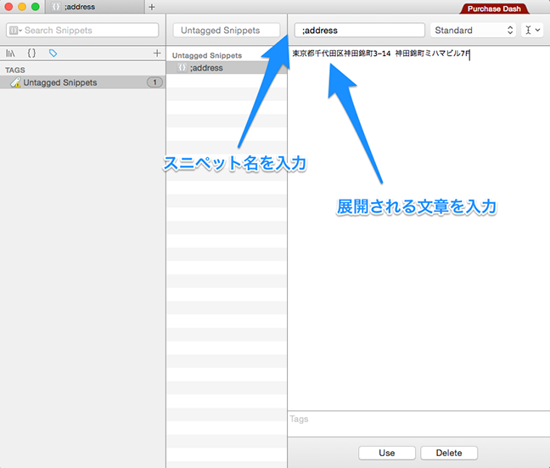Switch to the snippets curly-braces view
Screen dimensions: 550x468
coord(31,53)
